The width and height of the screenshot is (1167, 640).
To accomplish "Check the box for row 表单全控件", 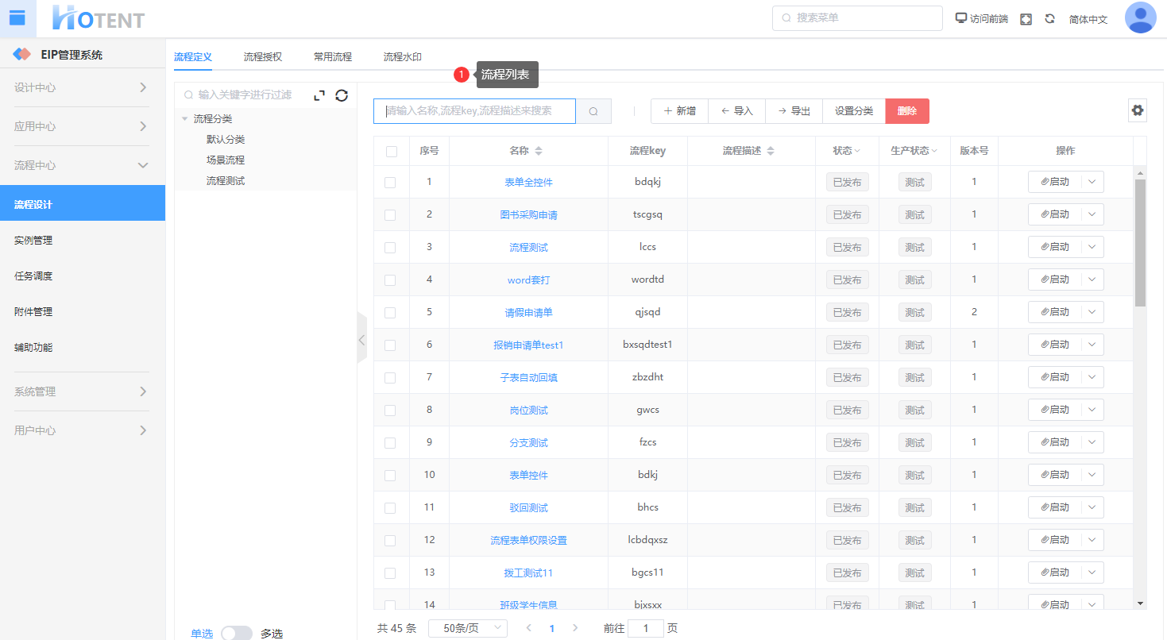I will coord(390,183).
